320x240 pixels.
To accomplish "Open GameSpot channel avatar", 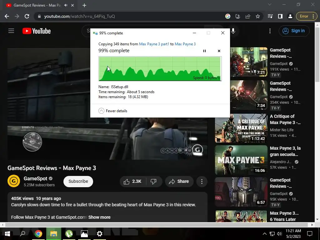I will (x=14, y=181).
